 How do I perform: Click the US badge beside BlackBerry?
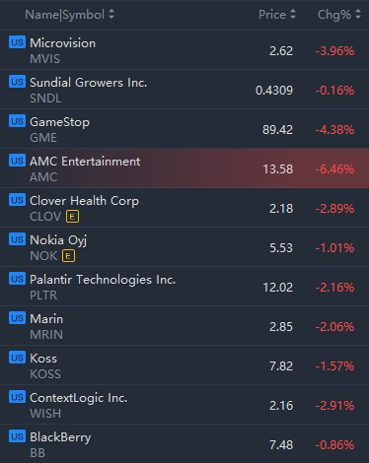pos(17,436)
